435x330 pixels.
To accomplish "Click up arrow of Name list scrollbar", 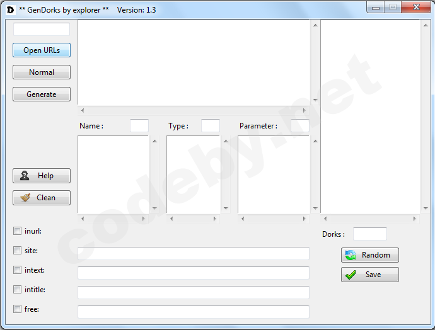I will click(x=155, y=141).
